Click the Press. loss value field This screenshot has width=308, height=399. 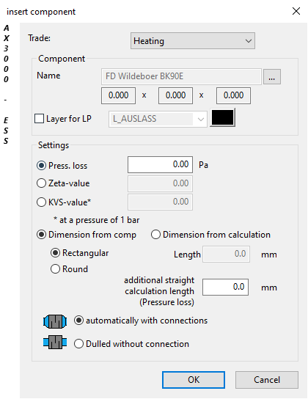coord(160,164)
